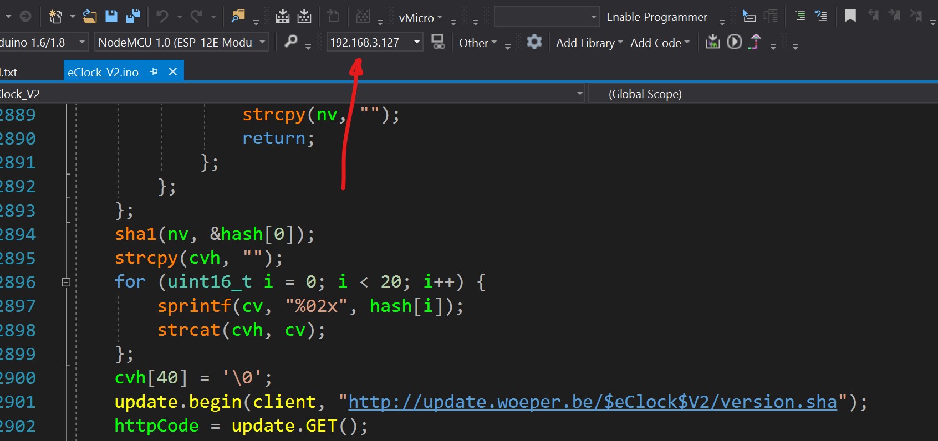The height and width of the screenshot is (441, 938).
Task: Open the Add Code dropdown
Action: pos(660,43)
